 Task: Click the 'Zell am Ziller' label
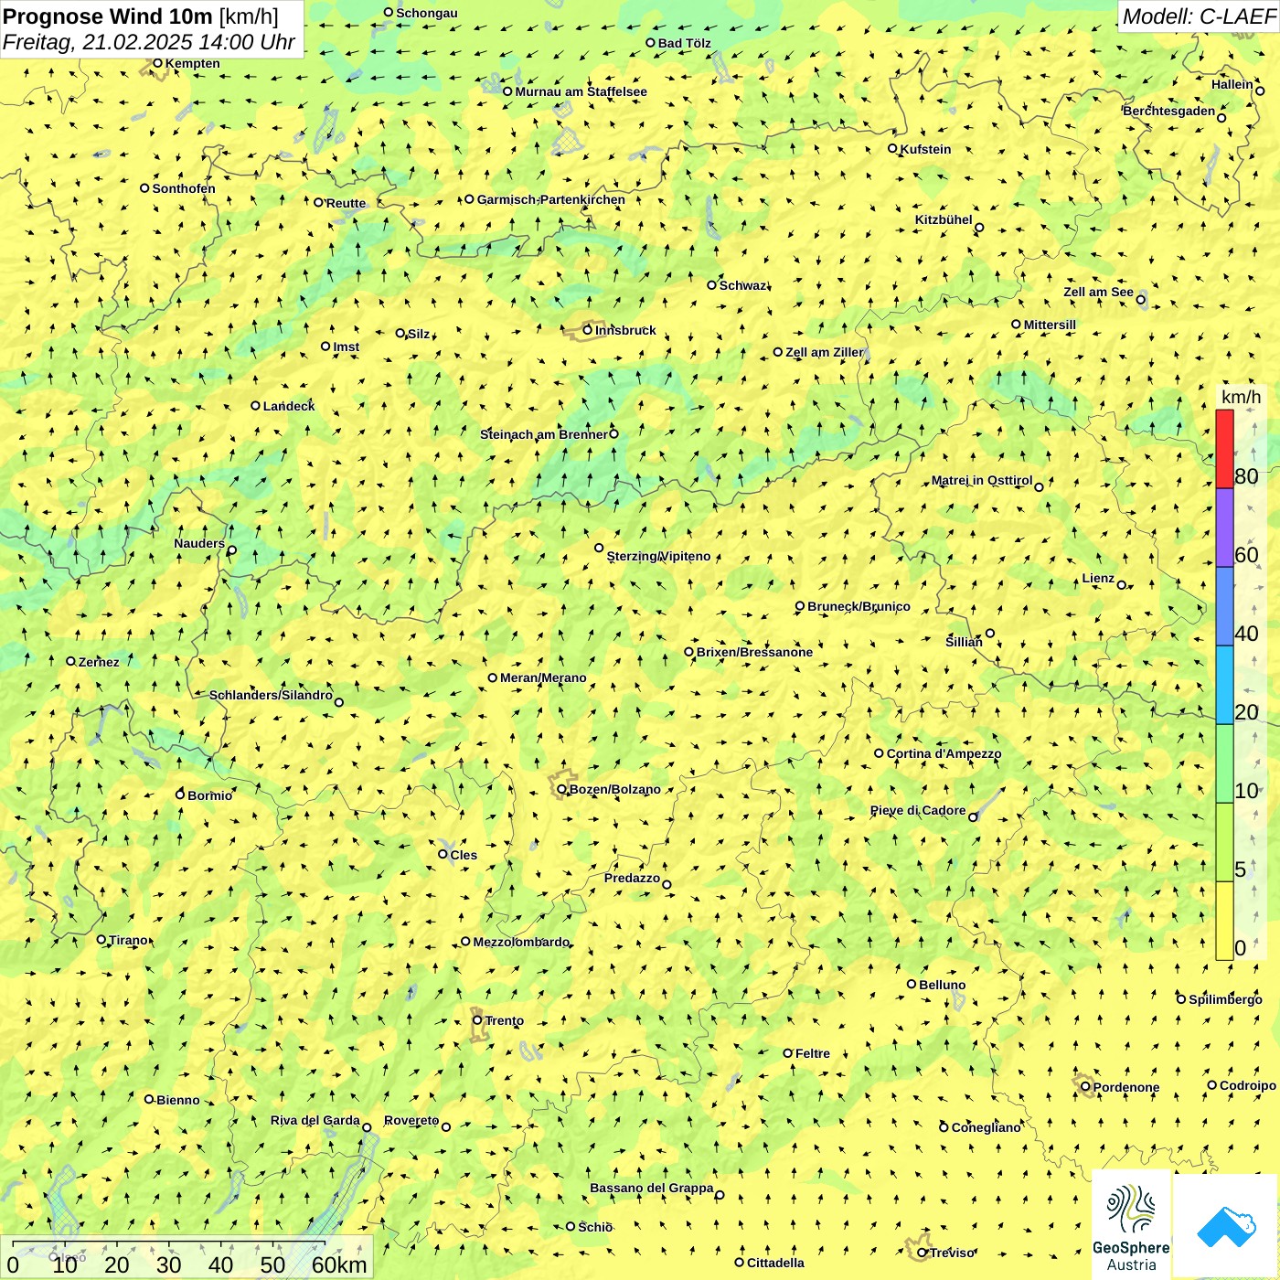tap(824, 352)
